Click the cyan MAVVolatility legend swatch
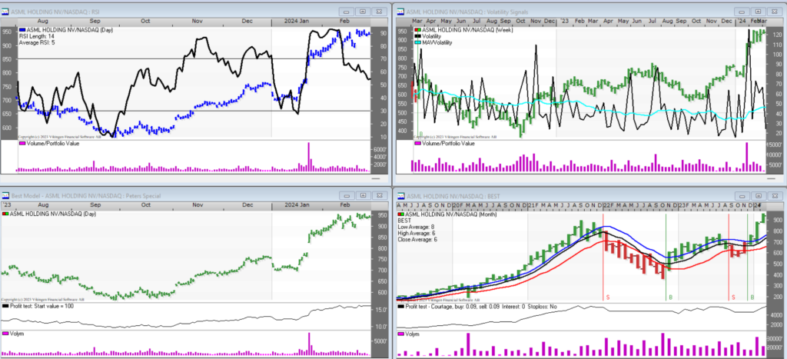 [x=417, y=43]
